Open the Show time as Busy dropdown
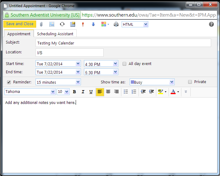220x176 pixels. (152, 82)
